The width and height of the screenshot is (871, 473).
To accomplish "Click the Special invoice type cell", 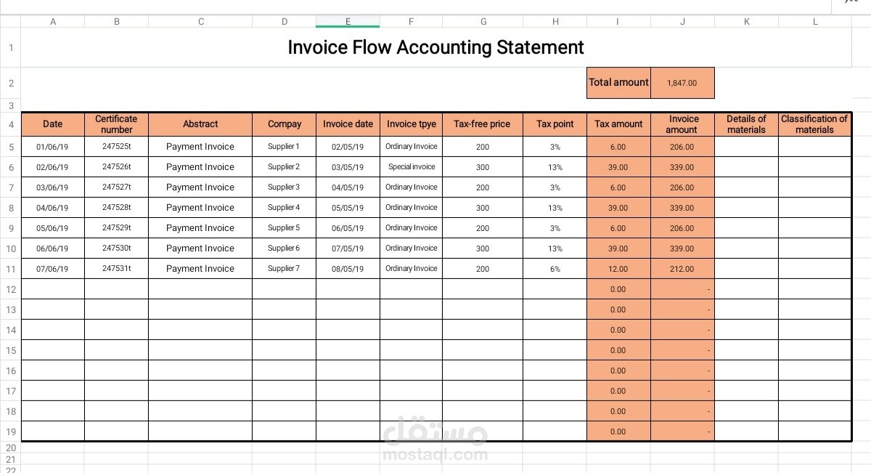I will click(x=412, y=167).
